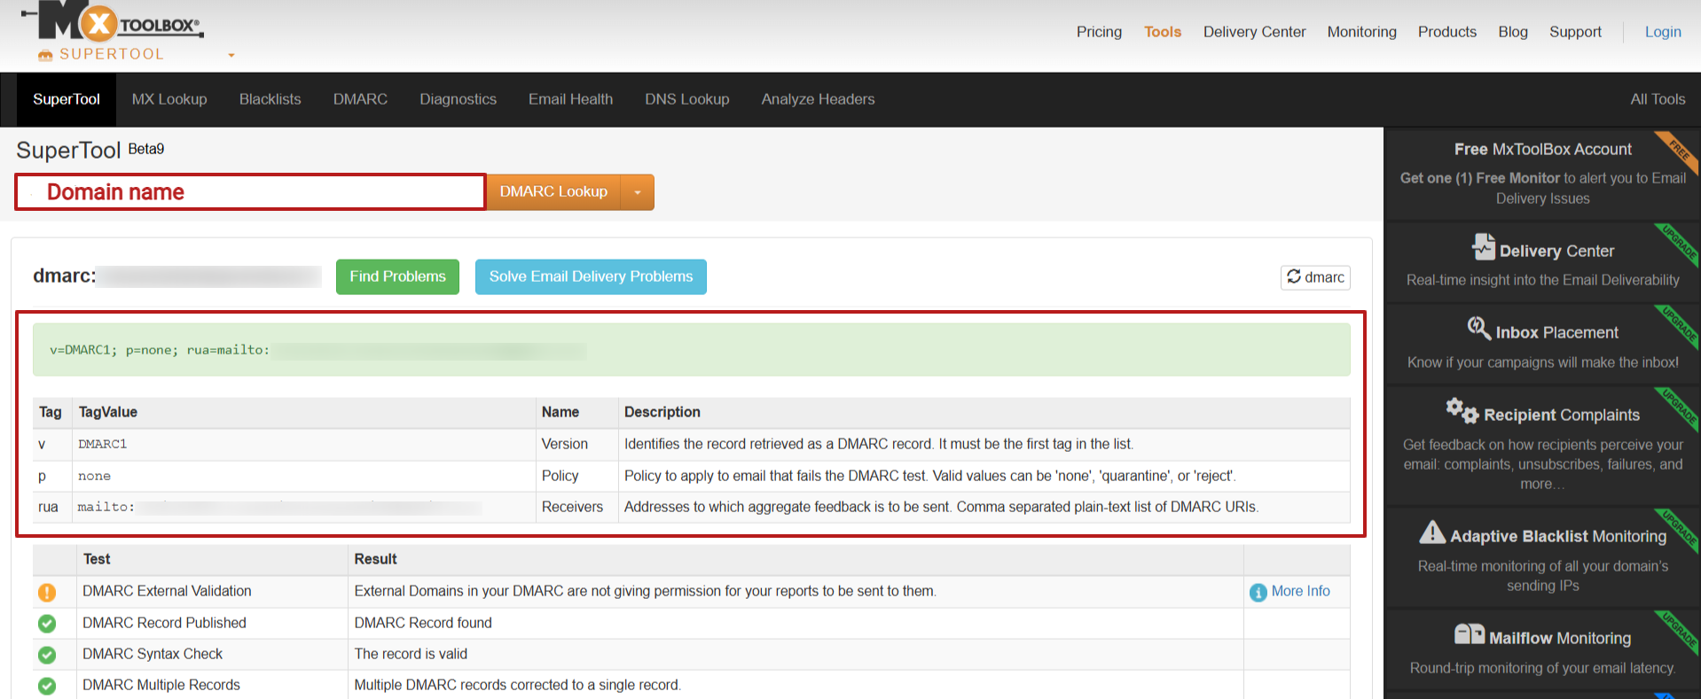Open the Free MxToolBox Account panel

[1542, 174]
